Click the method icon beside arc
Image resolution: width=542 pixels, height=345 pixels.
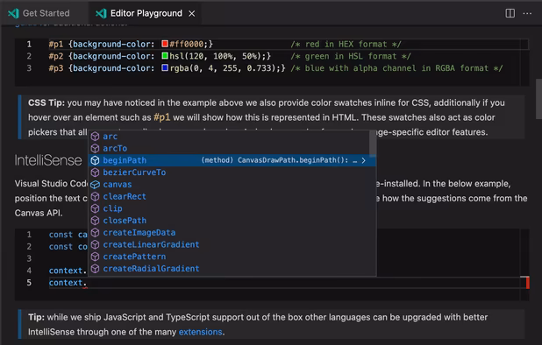(95, 137)
